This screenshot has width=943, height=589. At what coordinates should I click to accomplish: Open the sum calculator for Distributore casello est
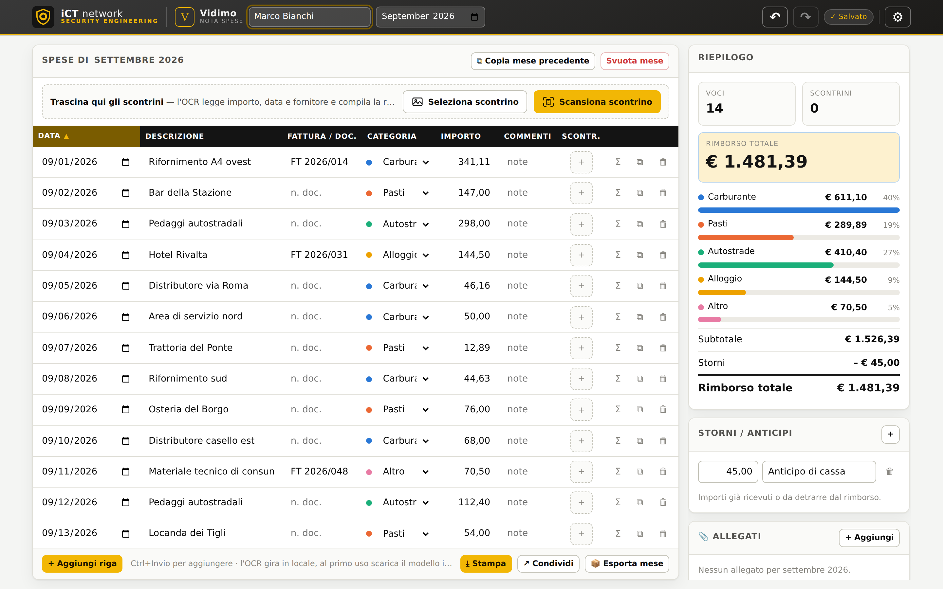tap(618, 440)
